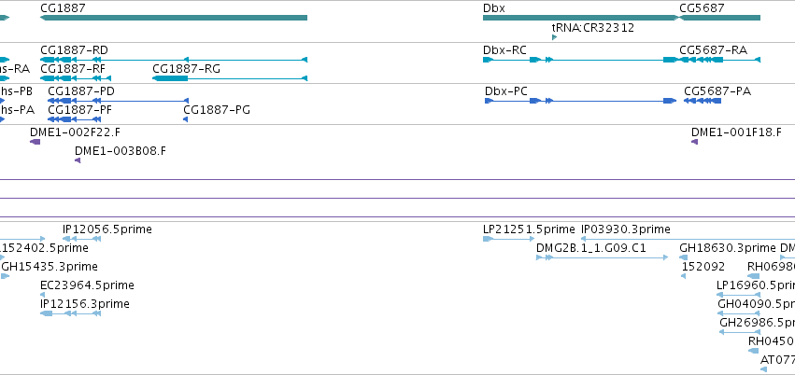This screenshot has height=375, width=795.
Task: Click the CG5687-RA transcript feature
Action: click(x=720, y=60)
